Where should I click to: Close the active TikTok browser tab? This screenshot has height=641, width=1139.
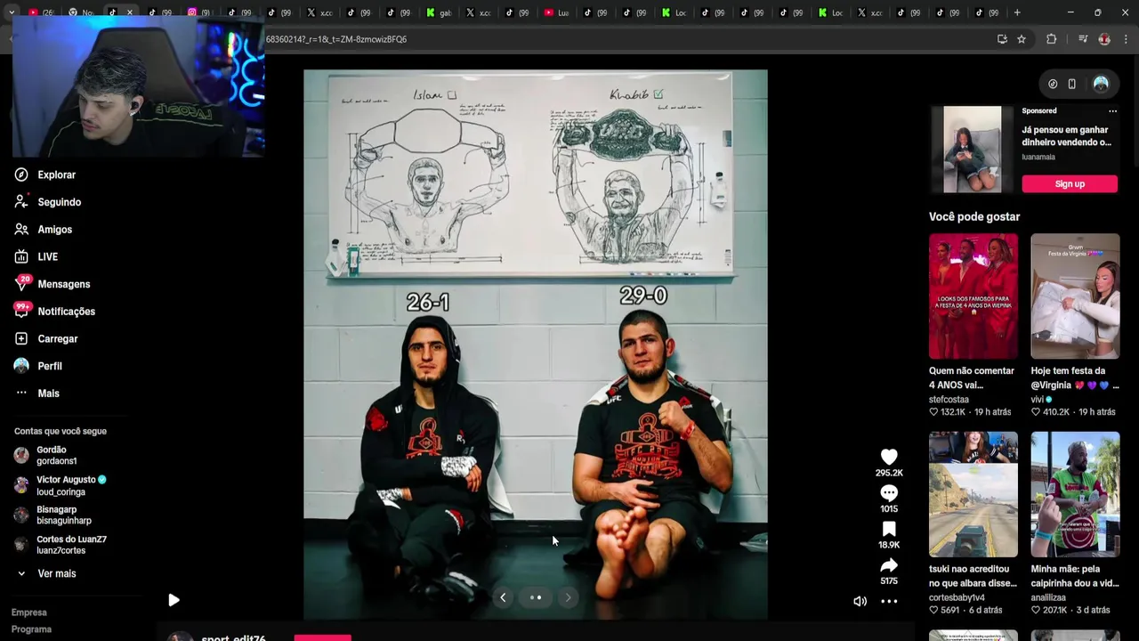click(x=129, y=12)
